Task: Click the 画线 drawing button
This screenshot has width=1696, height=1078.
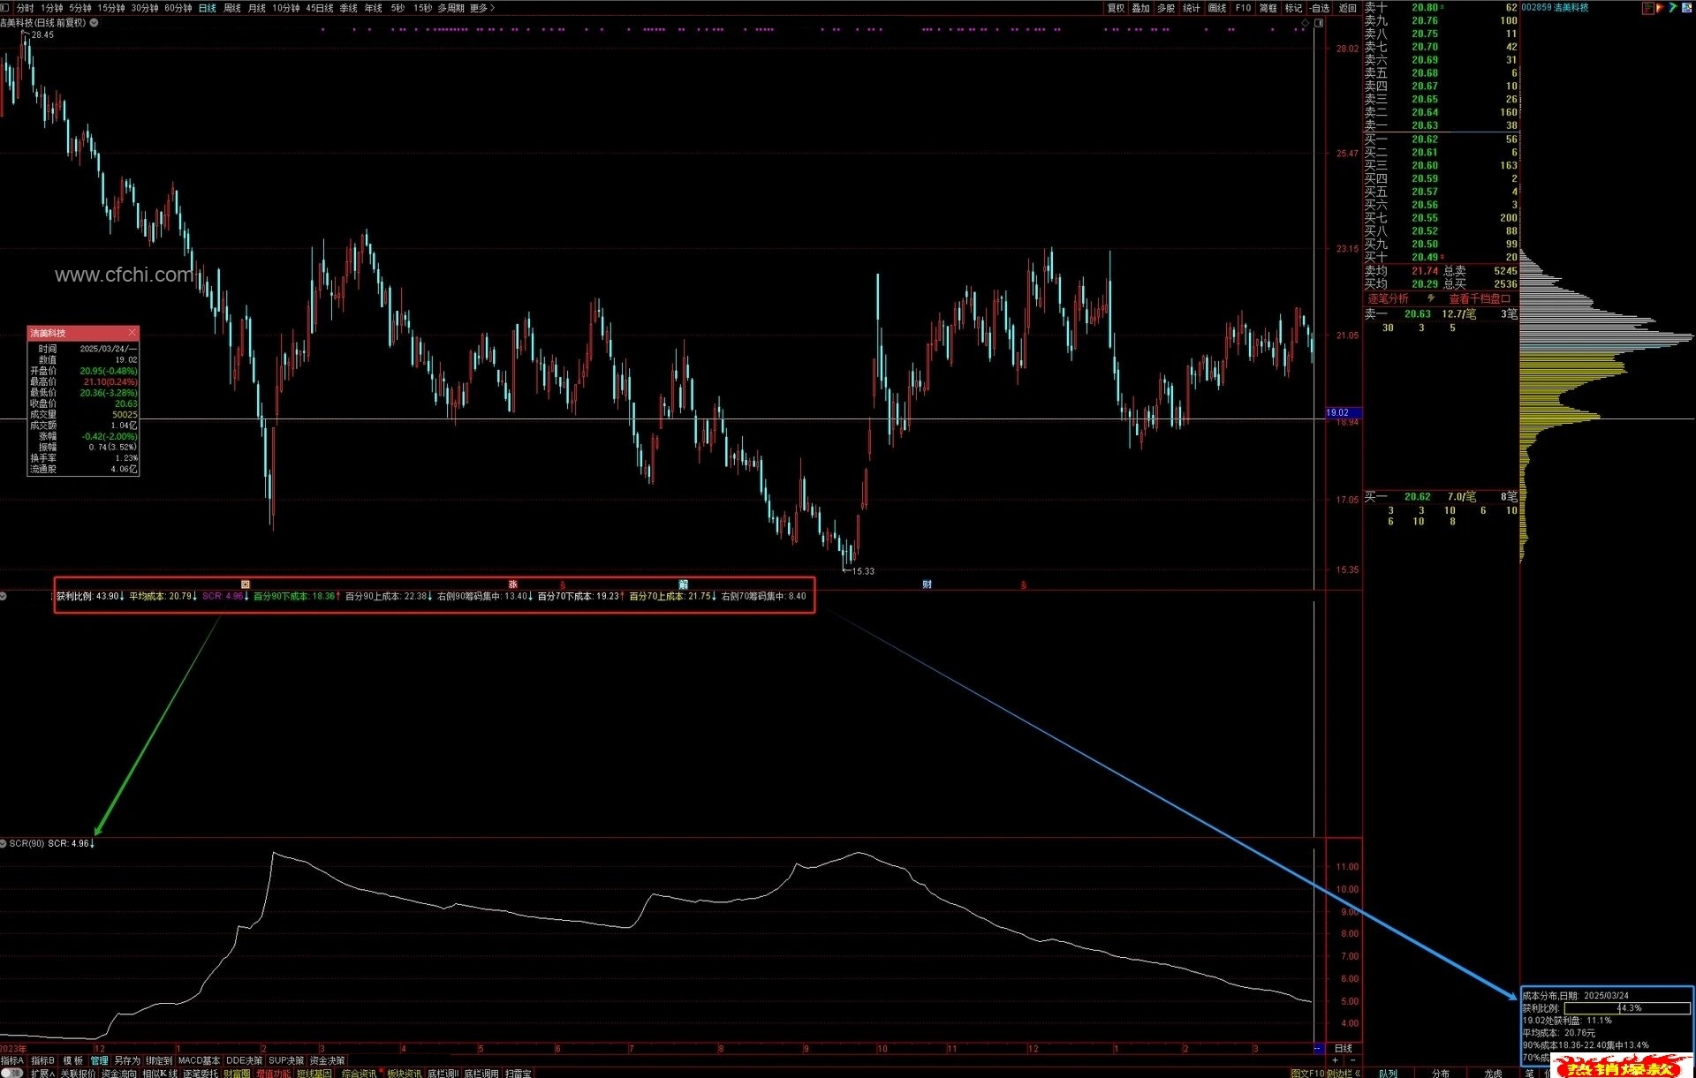Action: pyautogui.click(x=1217, y=8)
